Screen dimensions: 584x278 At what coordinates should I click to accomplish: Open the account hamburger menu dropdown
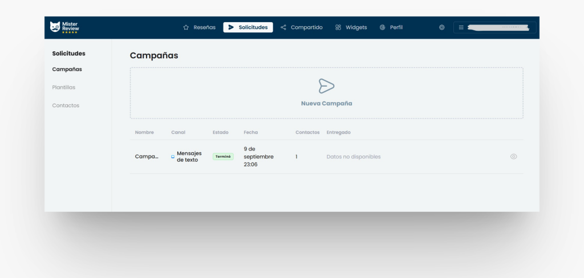coord(461,27)
